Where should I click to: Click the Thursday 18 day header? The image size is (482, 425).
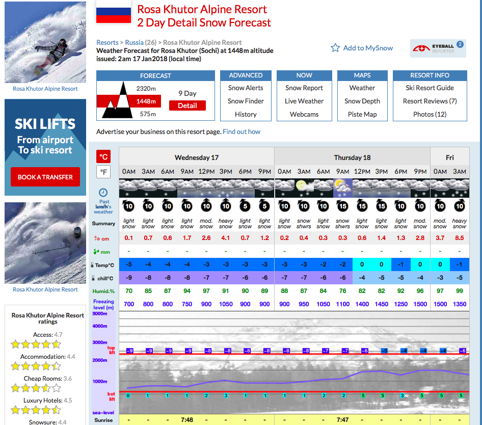point(352,157)
